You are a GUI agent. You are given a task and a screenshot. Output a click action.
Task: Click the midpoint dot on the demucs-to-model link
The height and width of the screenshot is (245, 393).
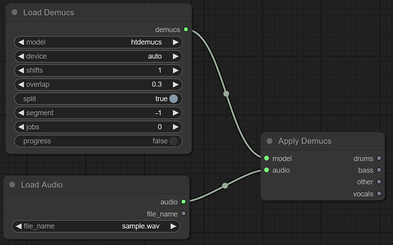point(226,94)
